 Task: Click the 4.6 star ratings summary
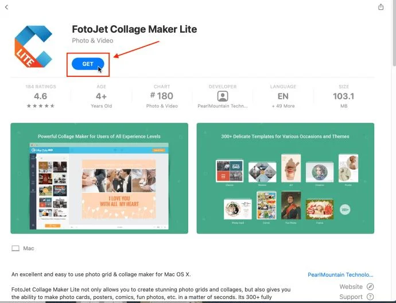point(41,96)
